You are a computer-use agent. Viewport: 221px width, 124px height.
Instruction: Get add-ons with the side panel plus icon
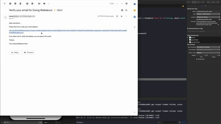pos(135,27)
